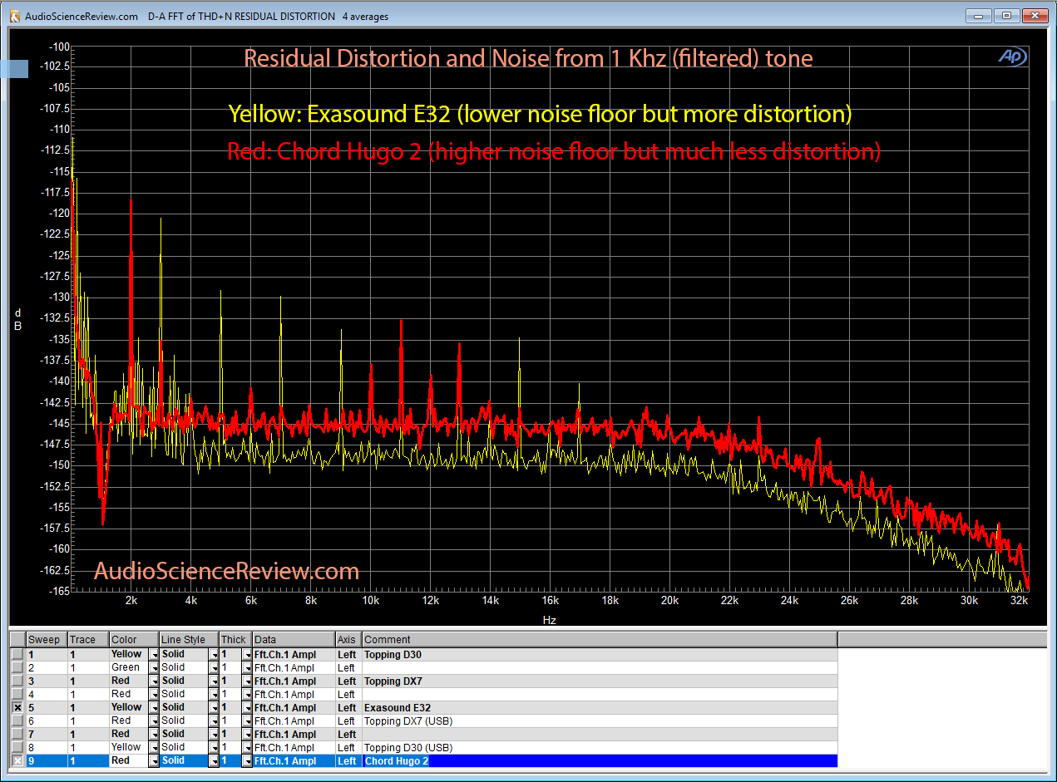1057x782 pixels.
Task: Select the 'Chord Hugo 2' comment cell
Action: (x=600, y=760)
